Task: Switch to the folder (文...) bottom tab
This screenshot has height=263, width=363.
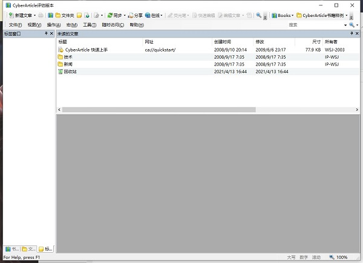Action: [28, 249]
